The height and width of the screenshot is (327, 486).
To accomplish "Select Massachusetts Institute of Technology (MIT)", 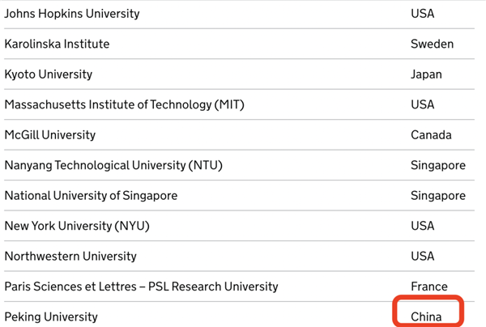I will 124,104.
